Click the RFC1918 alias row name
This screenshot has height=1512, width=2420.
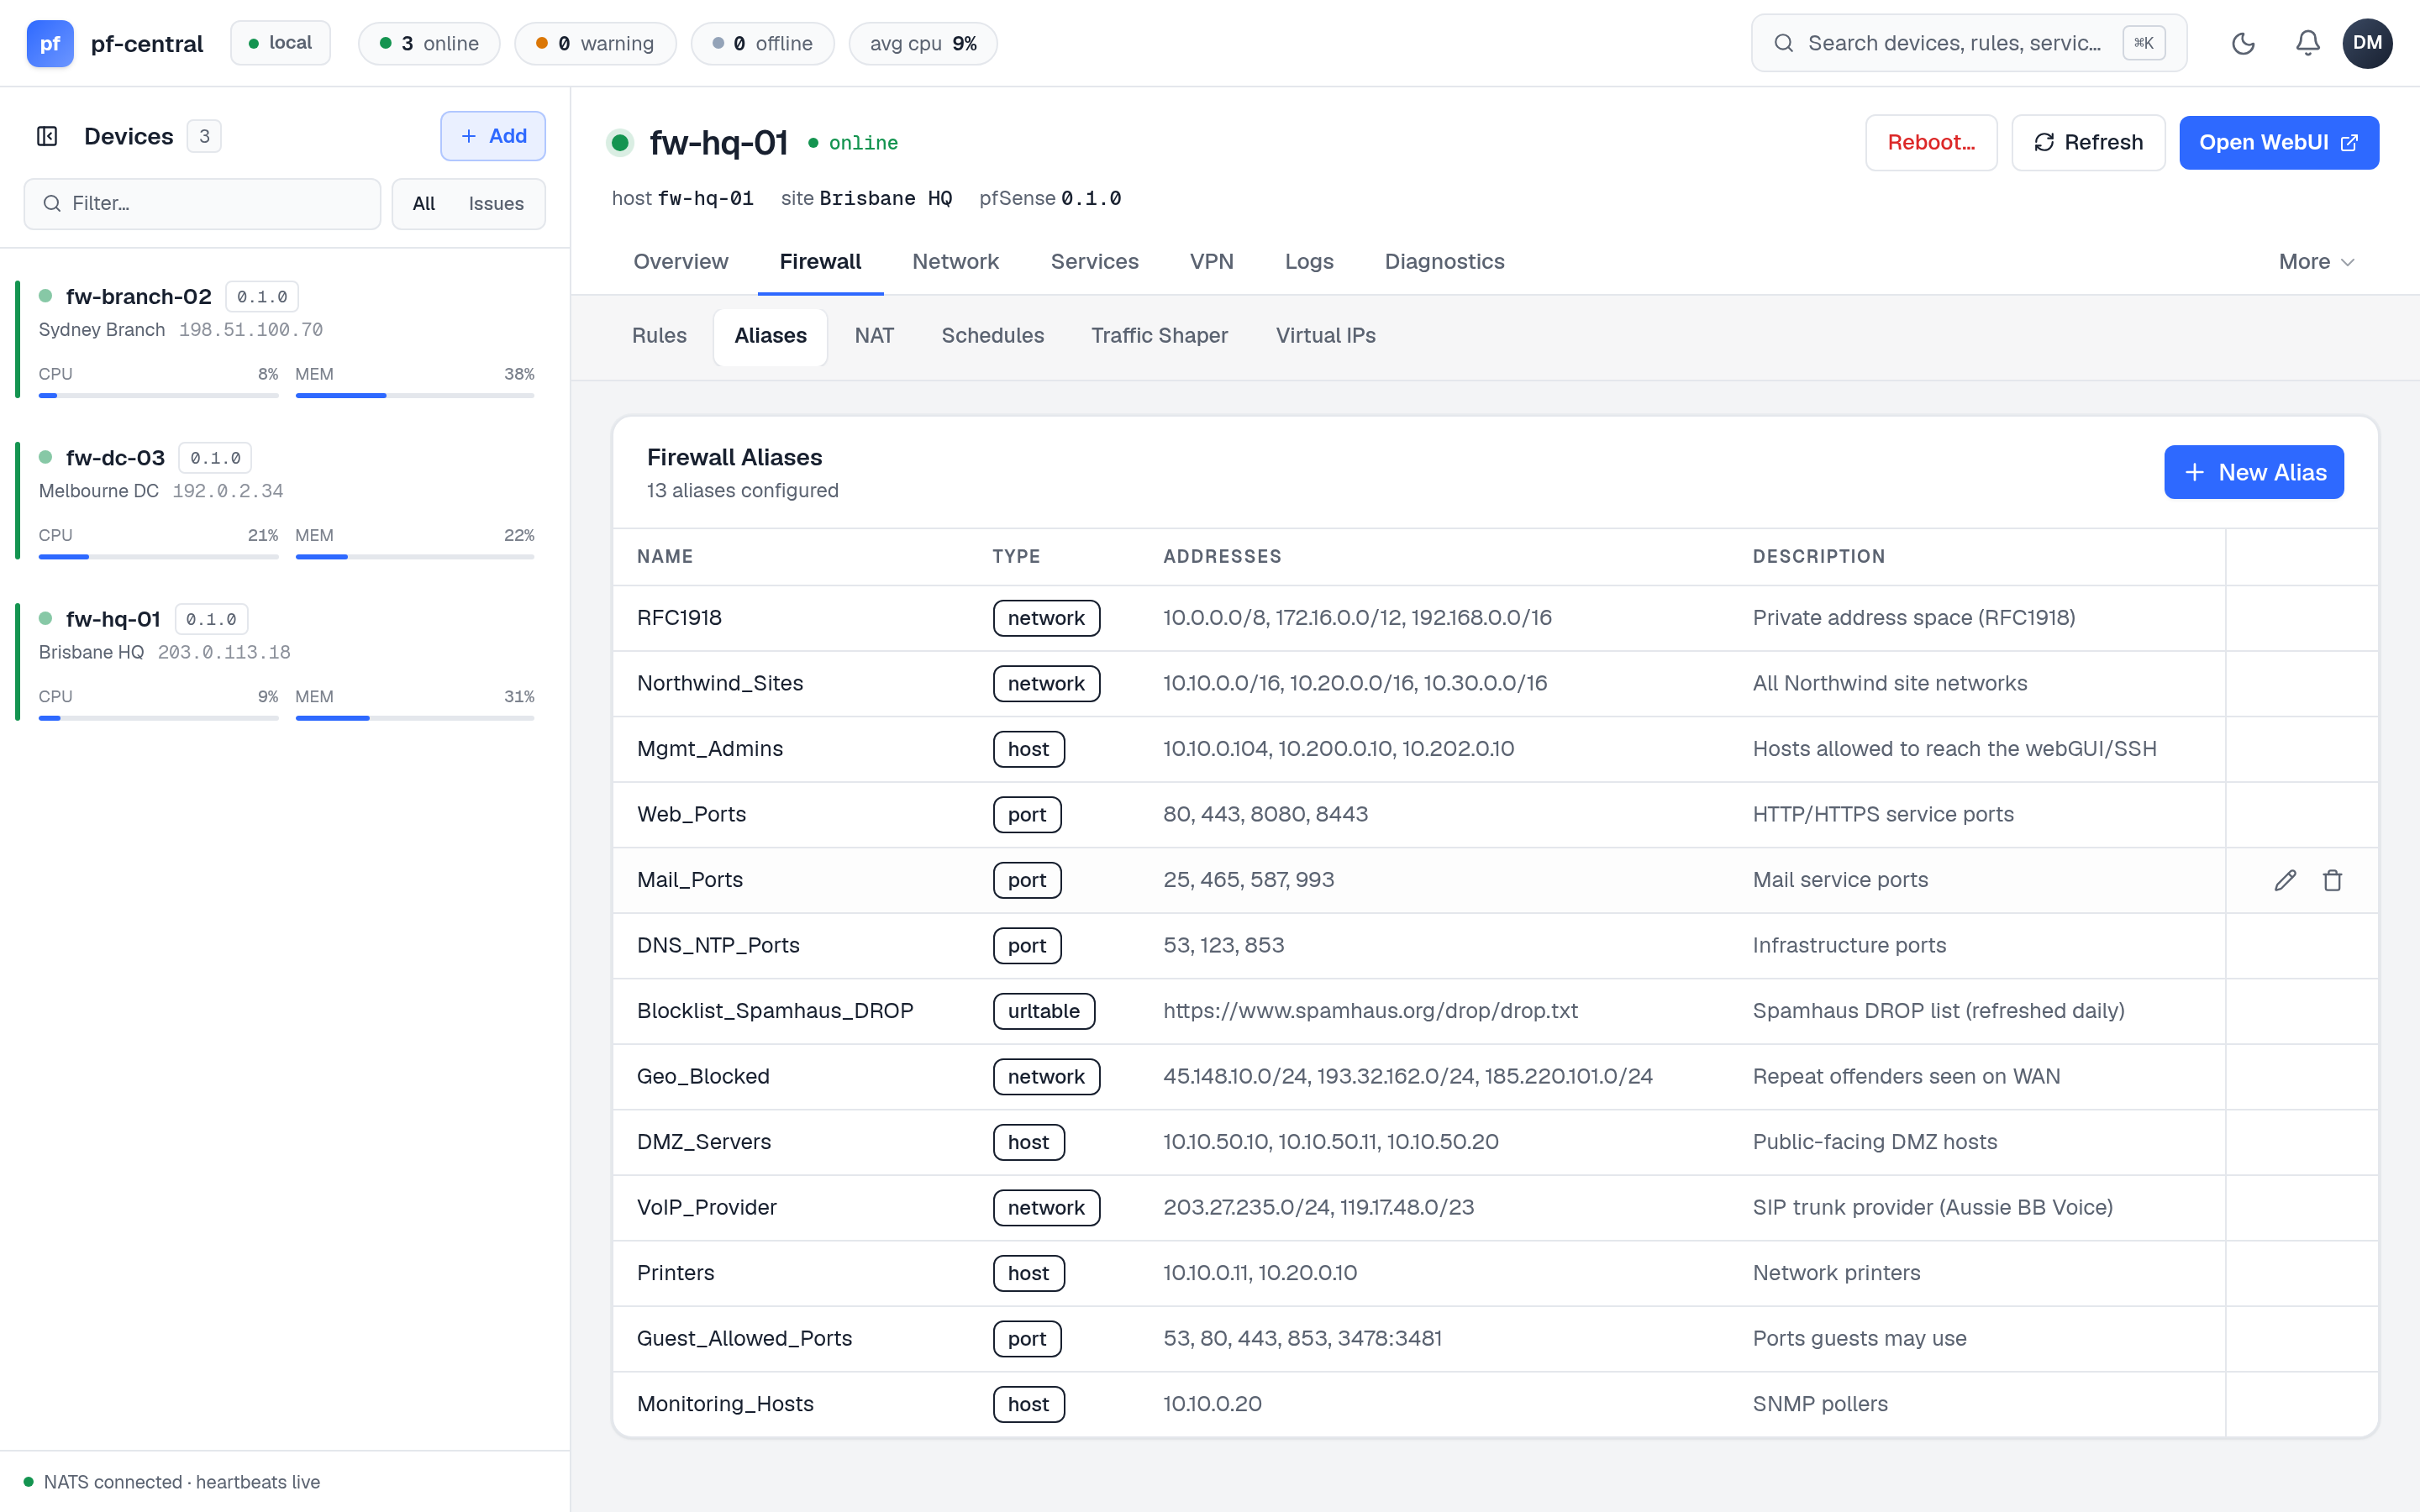[679, 618]
